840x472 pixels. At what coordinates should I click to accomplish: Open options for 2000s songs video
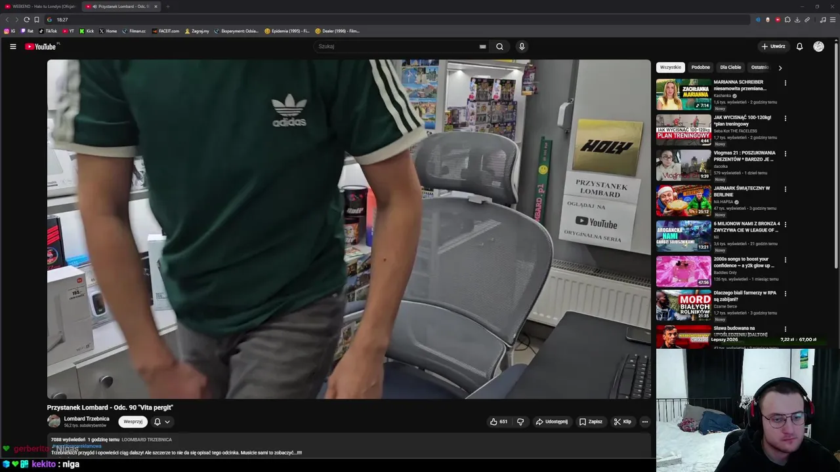(x=785, y=260)
